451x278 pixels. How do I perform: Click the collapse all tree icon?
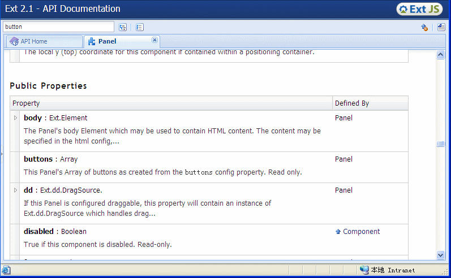140,27
